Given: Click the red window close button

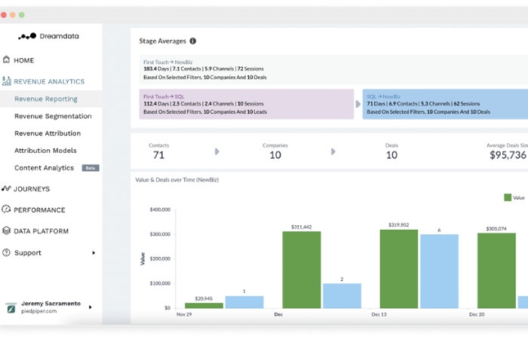Looking at the screenshot, I should [x=4, y=15].
